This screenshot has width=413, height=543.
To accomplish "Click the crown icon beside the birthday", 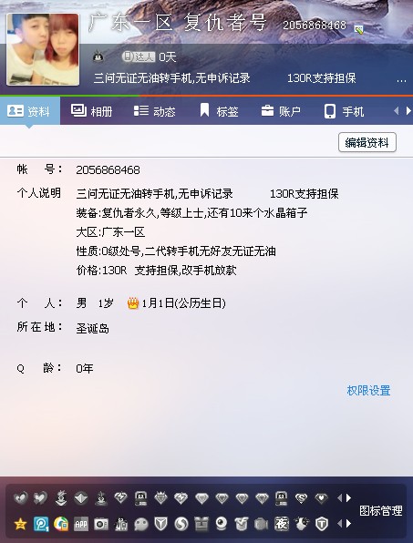I will pos(133,303).
